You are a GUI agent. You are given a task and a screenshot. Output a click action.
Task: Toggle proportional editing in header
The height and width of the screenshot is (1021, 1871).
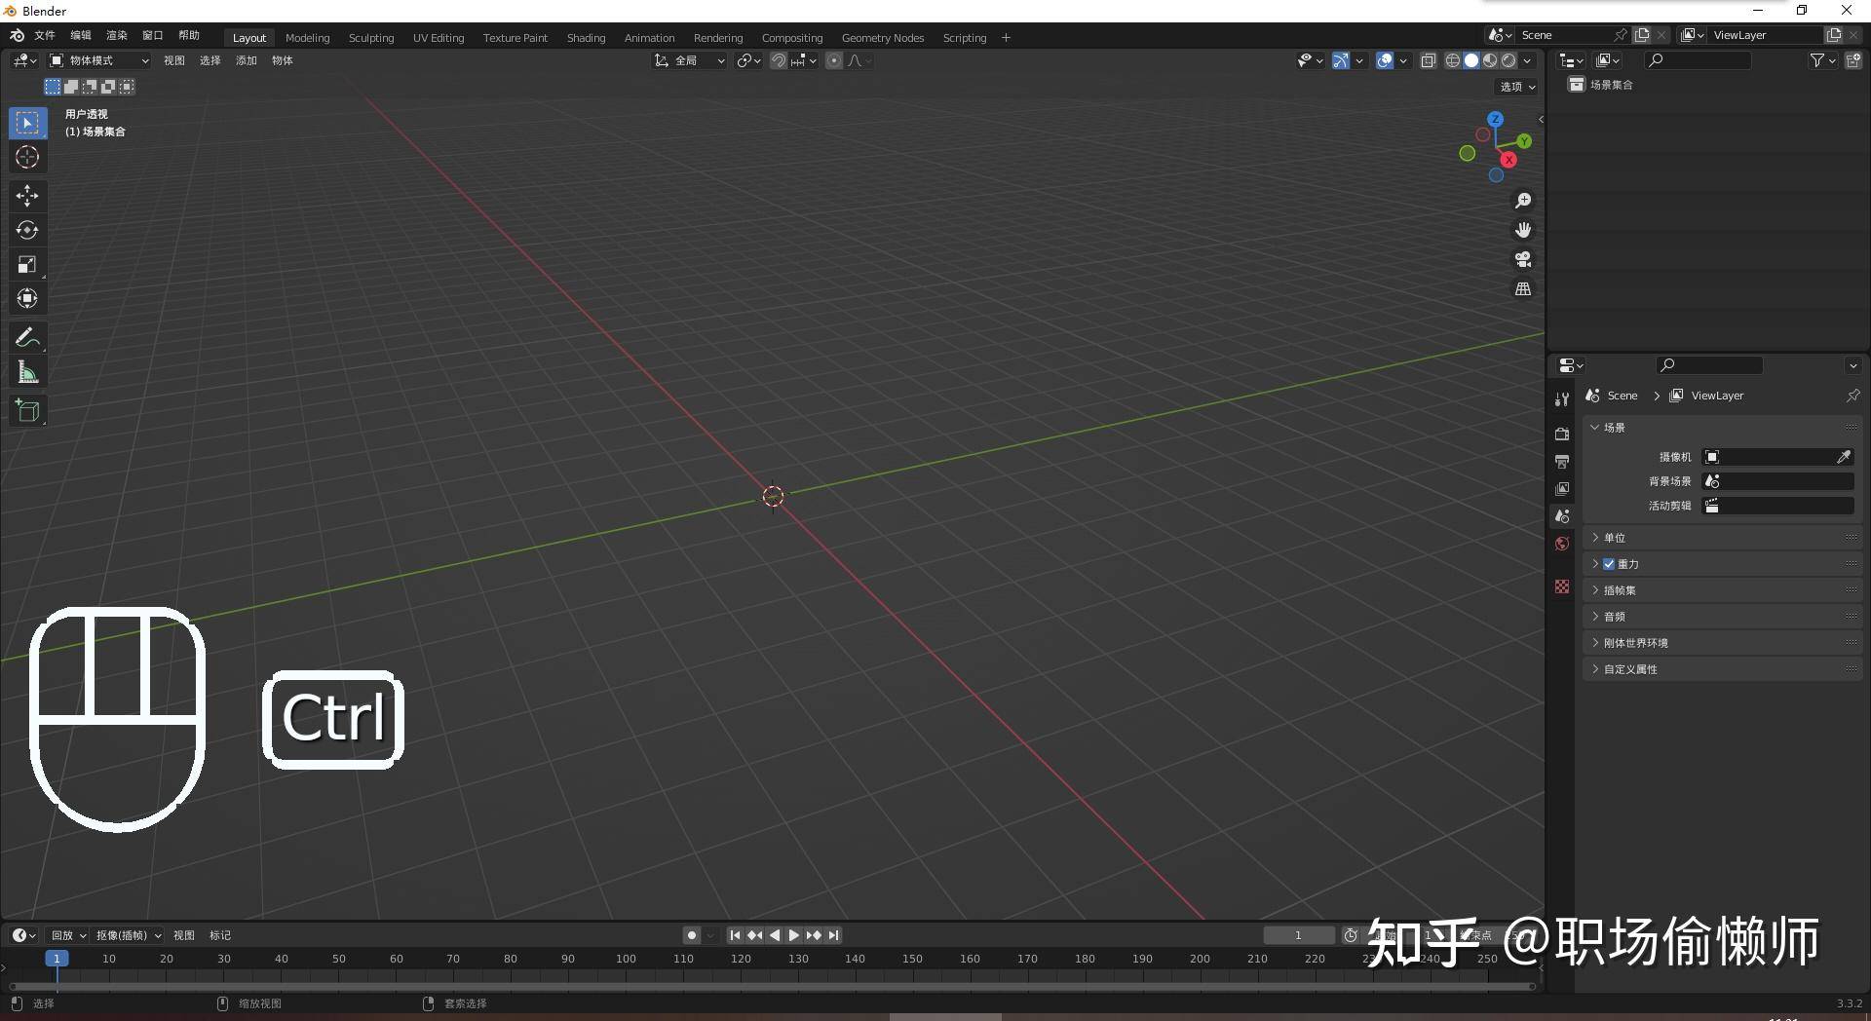(x=834, y=60)
